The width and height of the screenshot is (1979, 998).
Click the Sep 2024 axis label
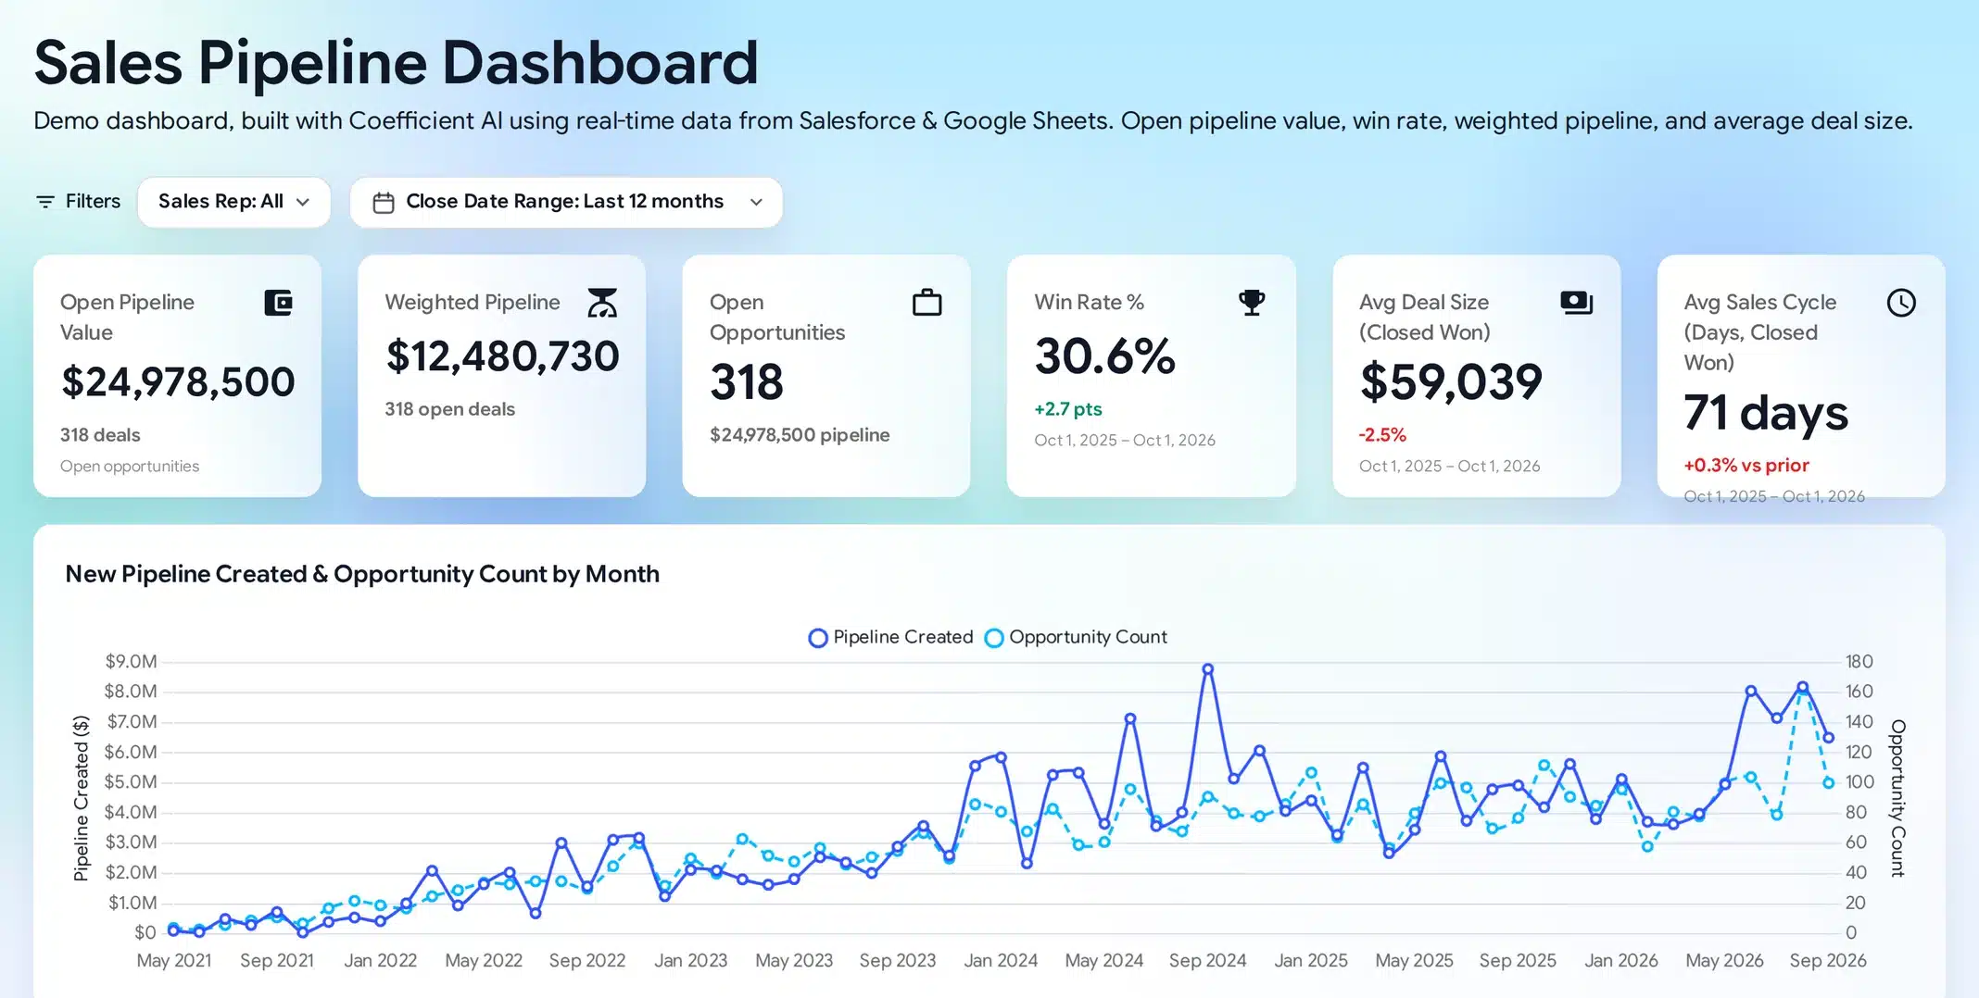1207,961
